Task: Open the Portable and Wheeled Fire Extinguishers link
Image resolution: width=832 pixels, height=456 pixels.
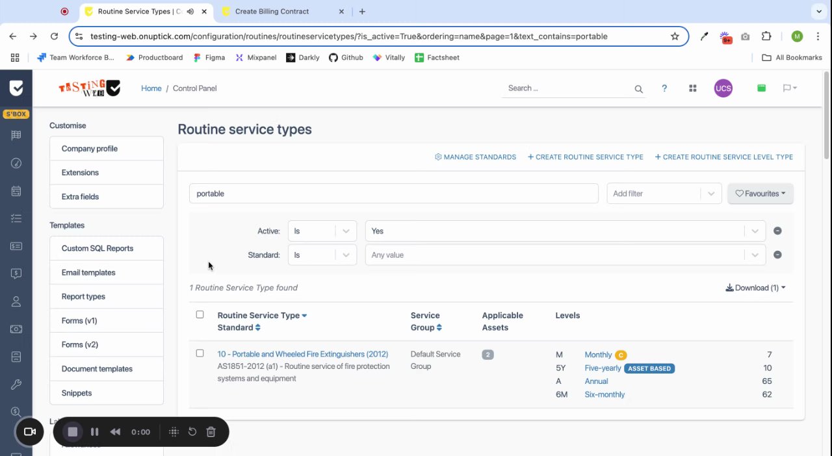Action: 302,354
